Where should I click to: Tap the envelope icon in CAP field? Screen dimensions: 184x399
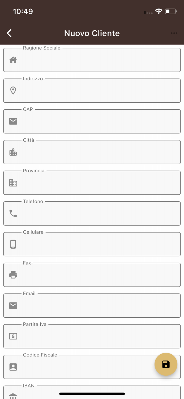[x=13, y=121]
